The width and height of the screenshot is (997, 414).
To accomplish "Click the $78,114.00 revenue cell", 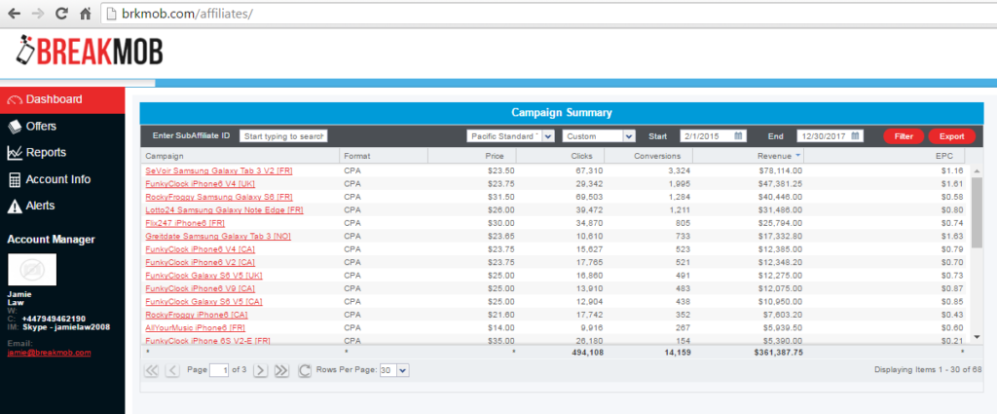I will pyautogui.click(x=780, y=171).
